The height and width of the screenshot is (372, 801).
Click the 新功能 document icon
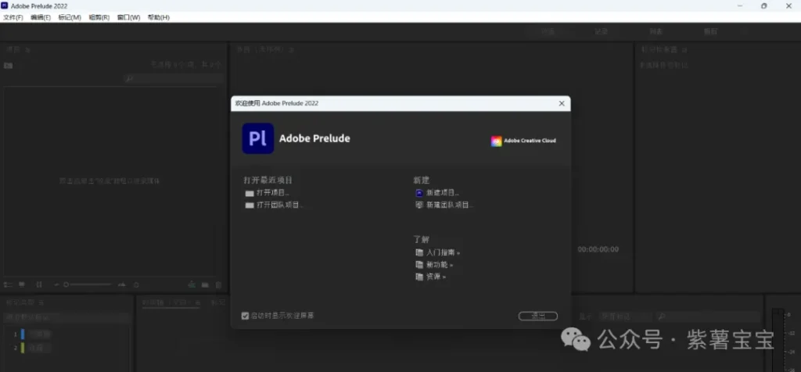coord(419,265)
